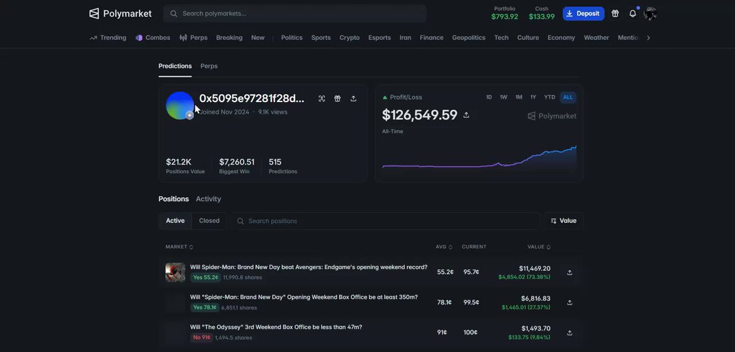
Task: Show Active positions
Action: 175,221
